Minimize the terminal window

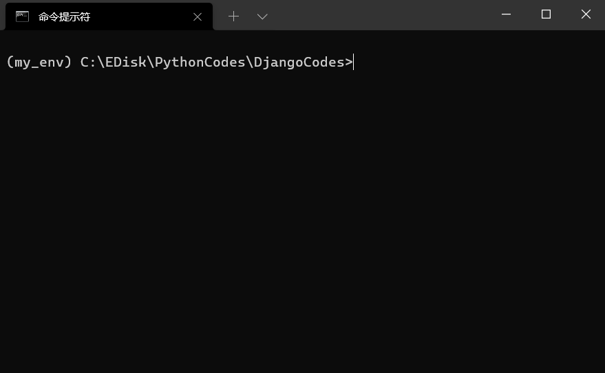(506, 14)
